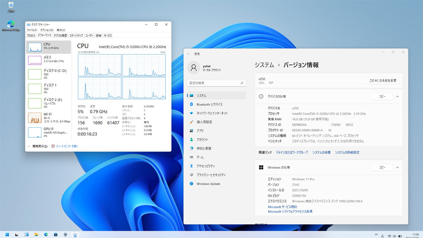Switch to the プロセス tab

tap(31, 36)
